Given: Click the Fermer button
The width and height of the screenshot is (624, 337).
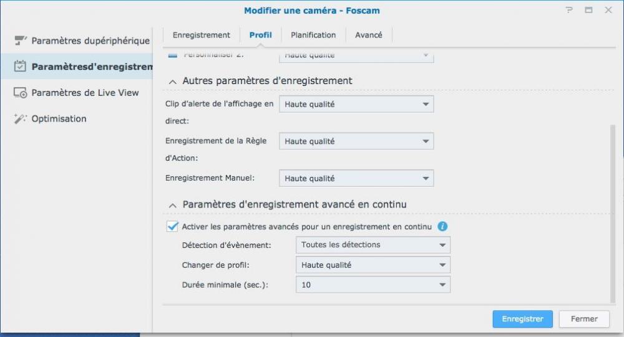Looking at the screenshot, I should [584, 318].
